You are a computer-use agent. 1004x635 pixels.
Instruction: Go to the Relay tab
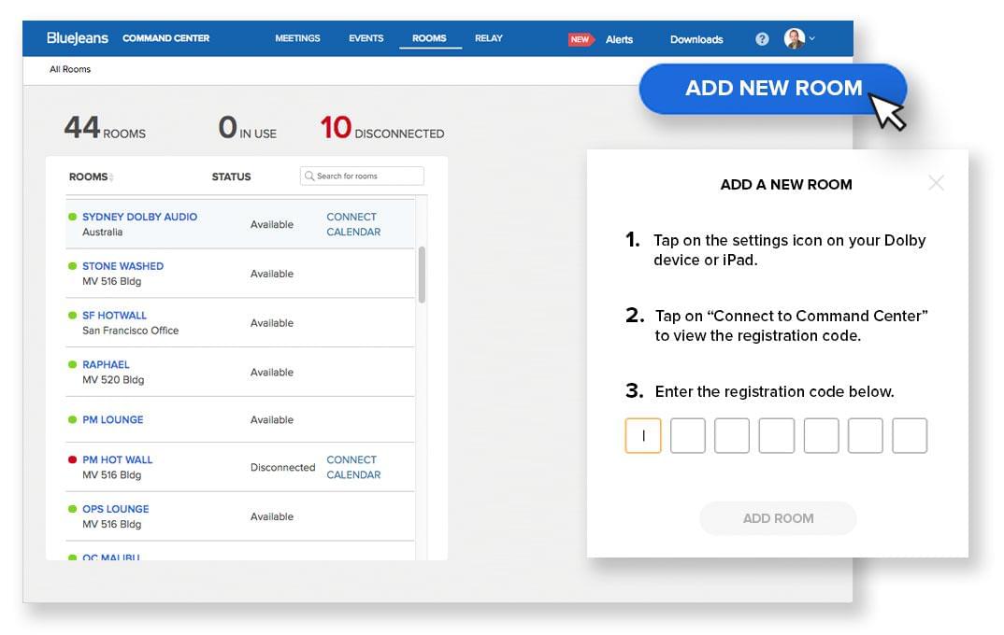coord(488,39)
